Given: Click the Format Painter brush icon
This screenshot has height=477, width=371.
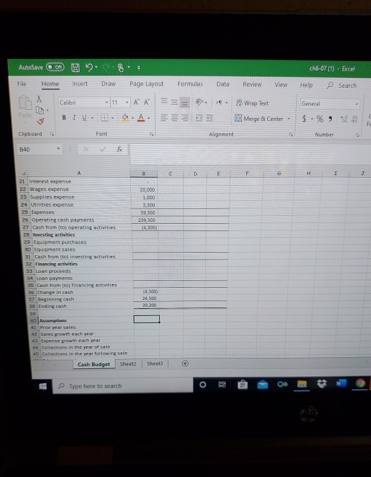Looking at the screenshot, I should coord(40,121).
